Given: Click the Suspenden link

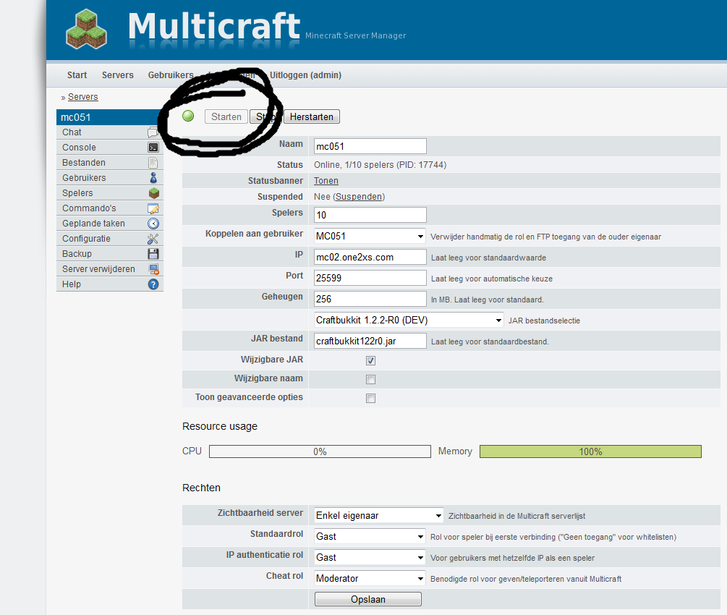Looking at the screenshot, I should pos(359,197).
